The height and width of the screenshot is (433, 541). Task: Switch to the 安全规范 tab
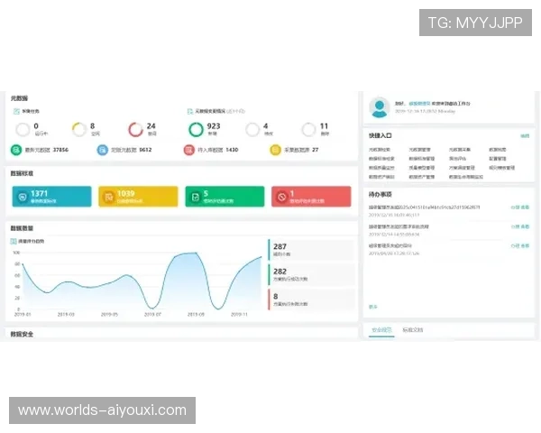381,330
